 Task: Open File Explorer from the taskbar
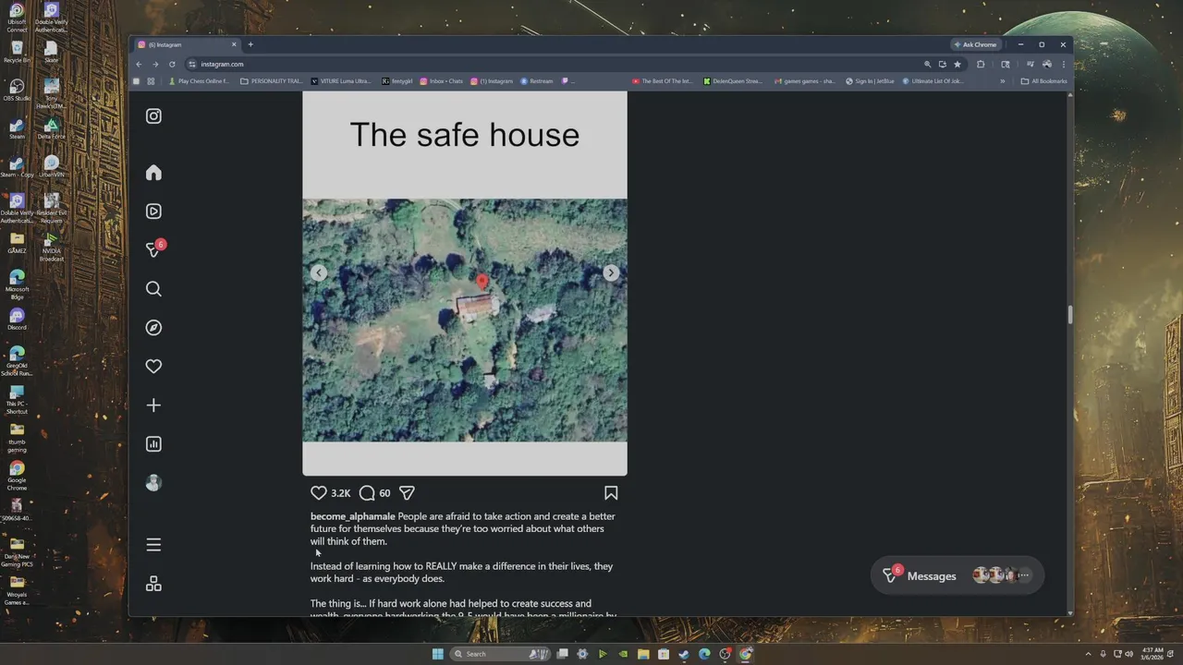coord(643,654)
